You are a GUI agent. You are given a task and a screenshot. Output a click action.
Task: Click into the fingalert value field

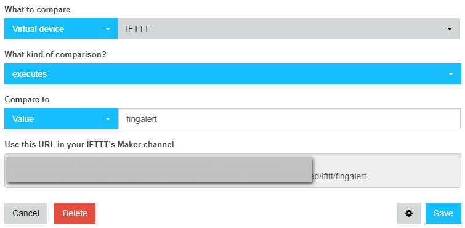click(289, 119)
